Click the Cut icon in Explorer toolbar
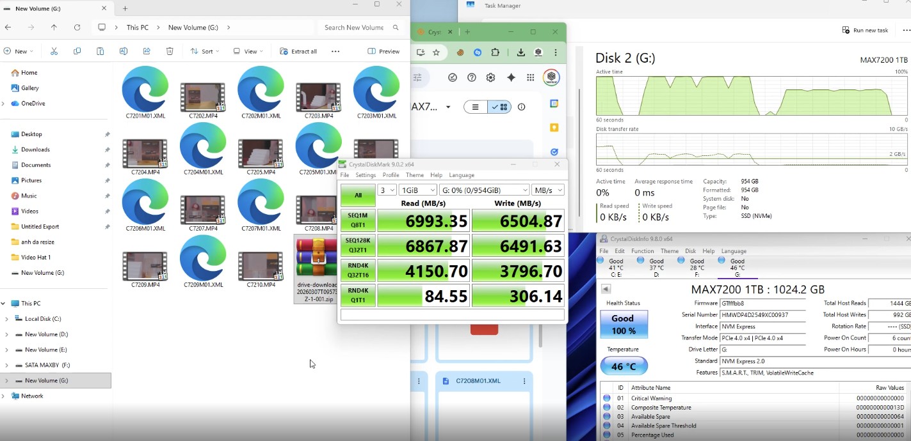Screen dimensions: 911x441 [x=54, y=51]
